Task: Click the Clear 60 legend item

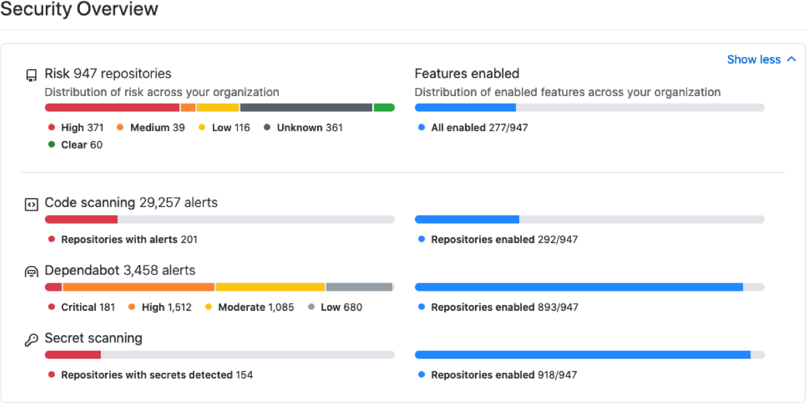Action: click(75, 145)
